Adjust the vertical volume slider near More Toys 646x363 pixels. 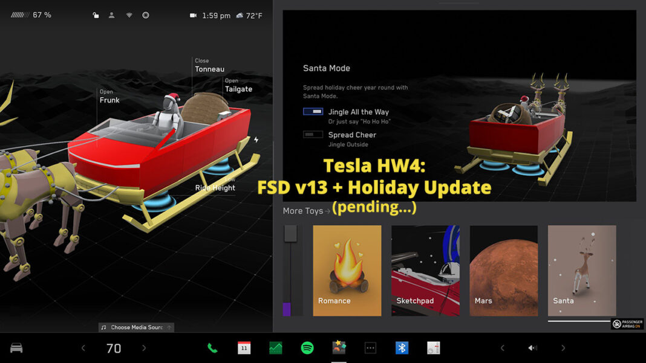292,271
